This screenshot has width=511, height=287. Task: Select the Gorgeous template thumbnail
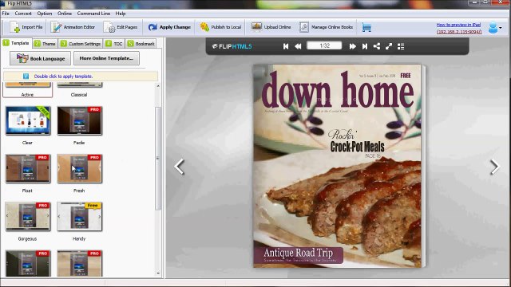[28, 217]
